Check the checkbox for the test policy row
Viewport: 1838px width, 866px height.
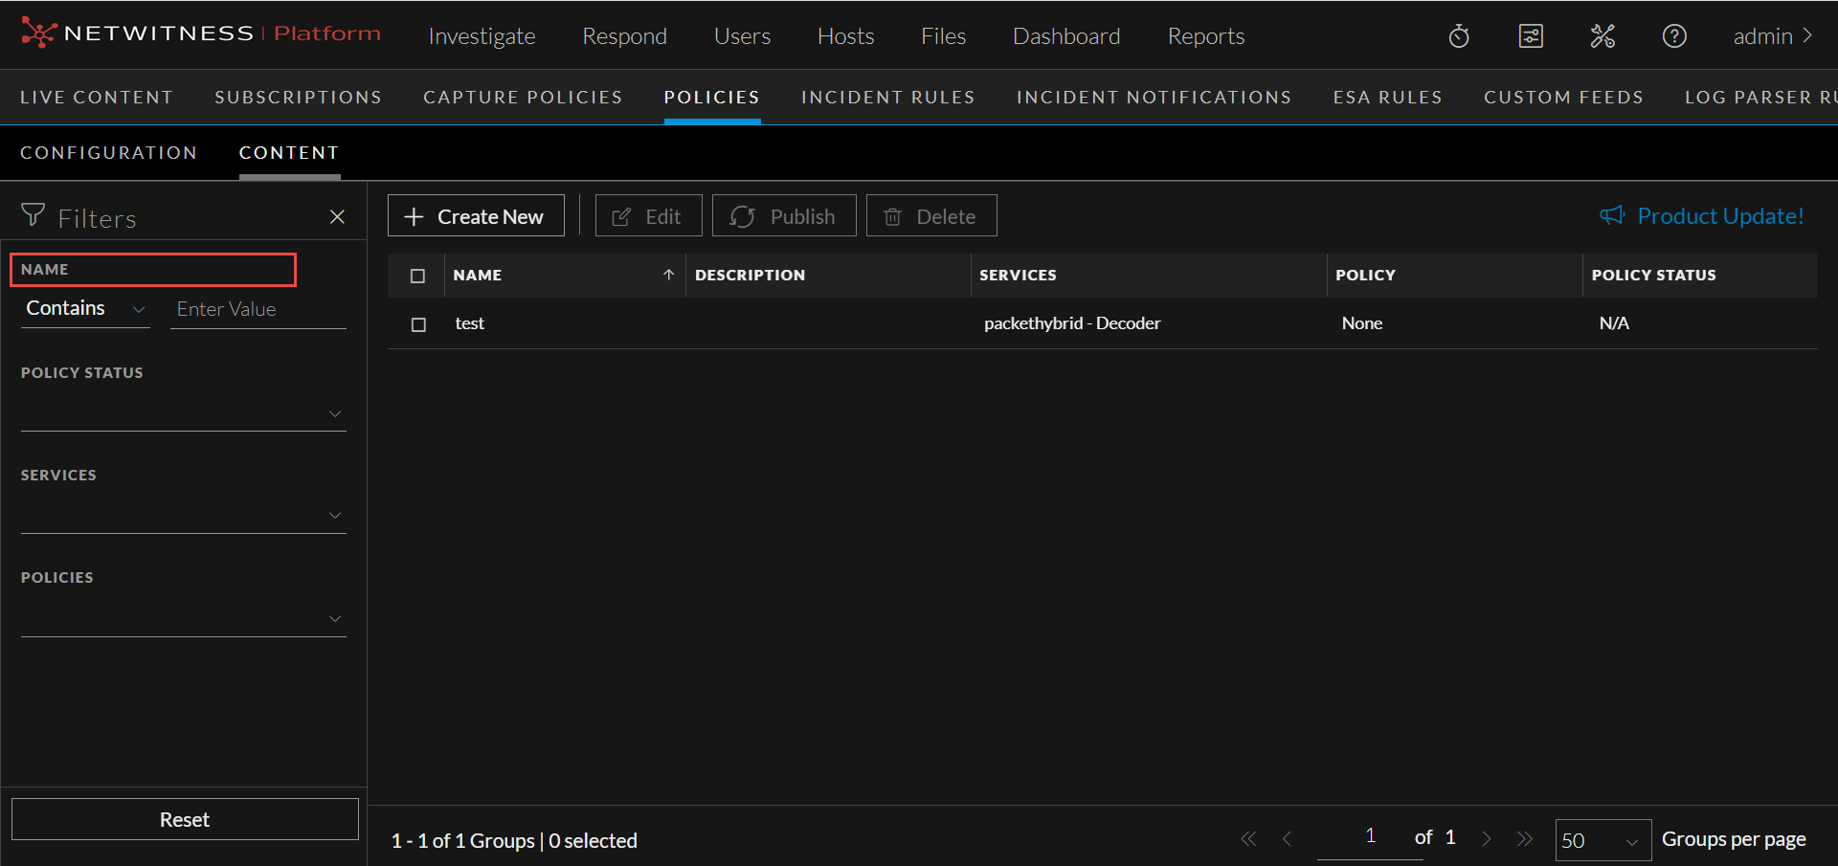point(418,324)
